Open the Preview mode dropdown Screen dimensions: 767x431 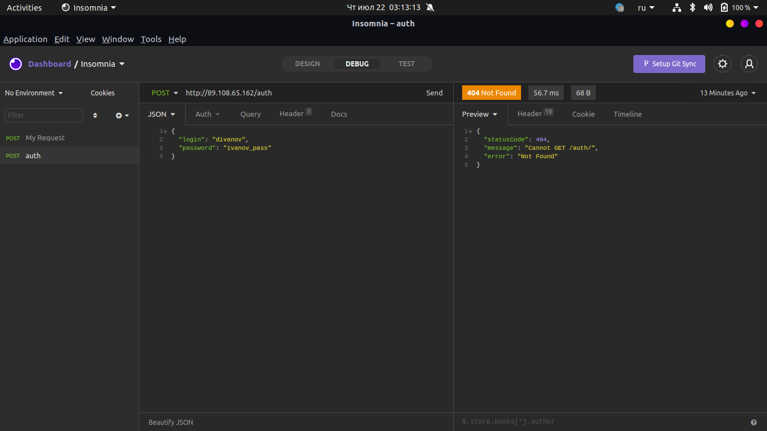point(480,114)
